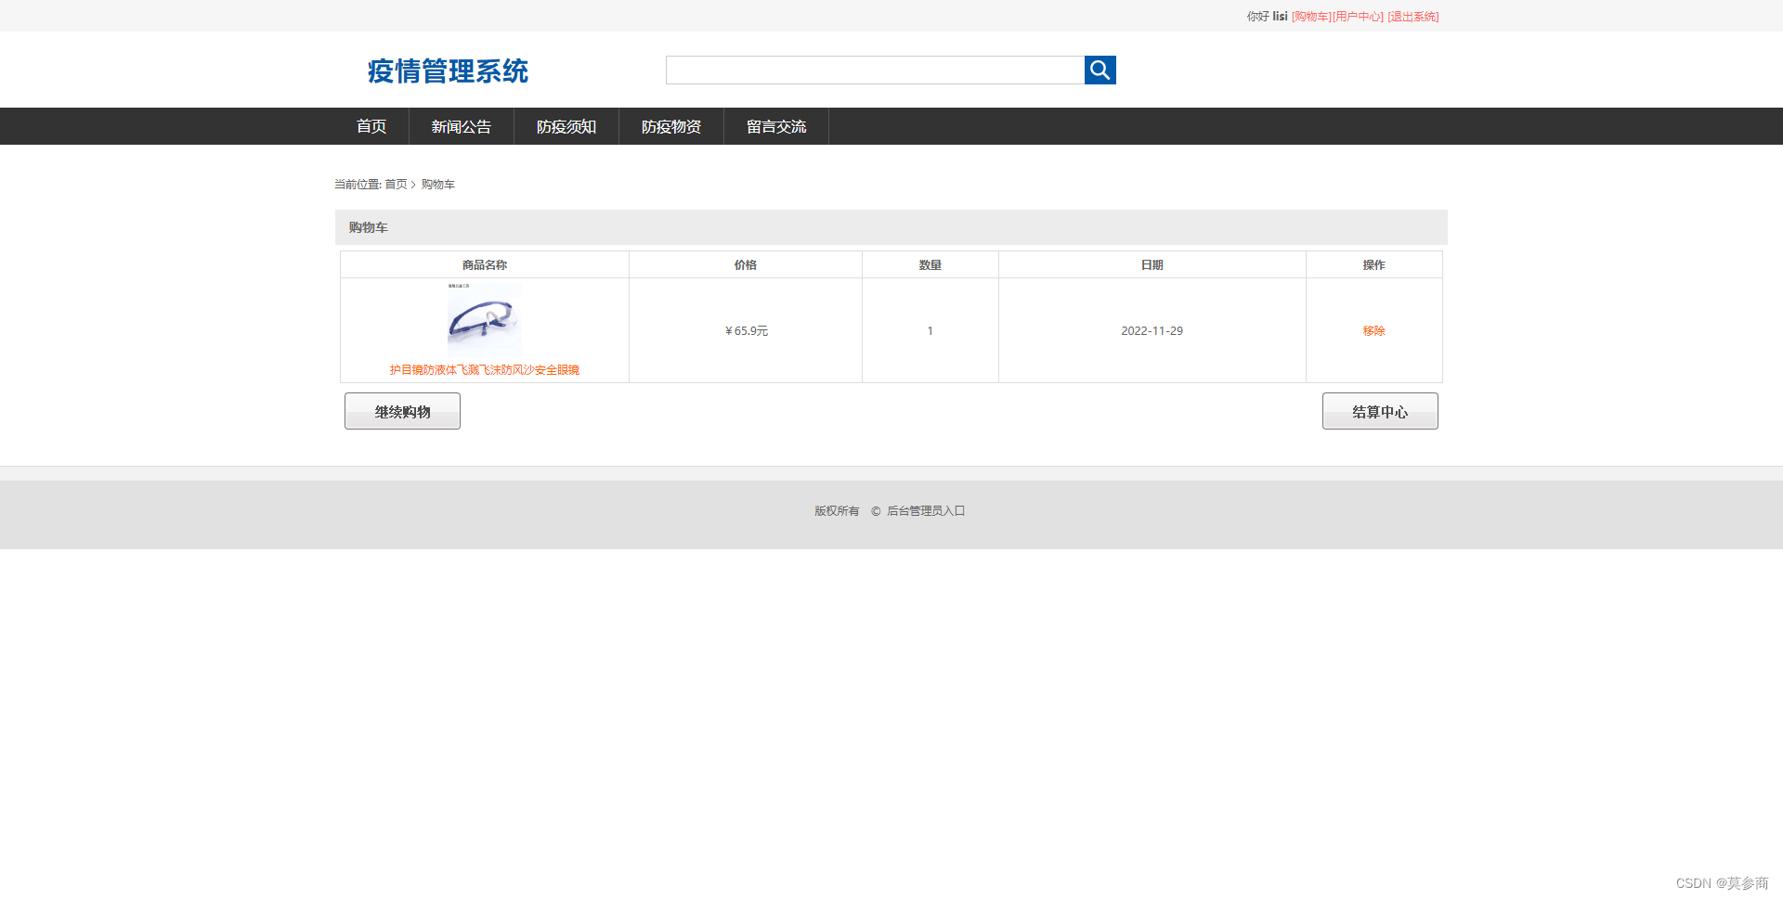Click 移除 to remove the cart item
This screenshot has width=1783, height=899.
1373,331
